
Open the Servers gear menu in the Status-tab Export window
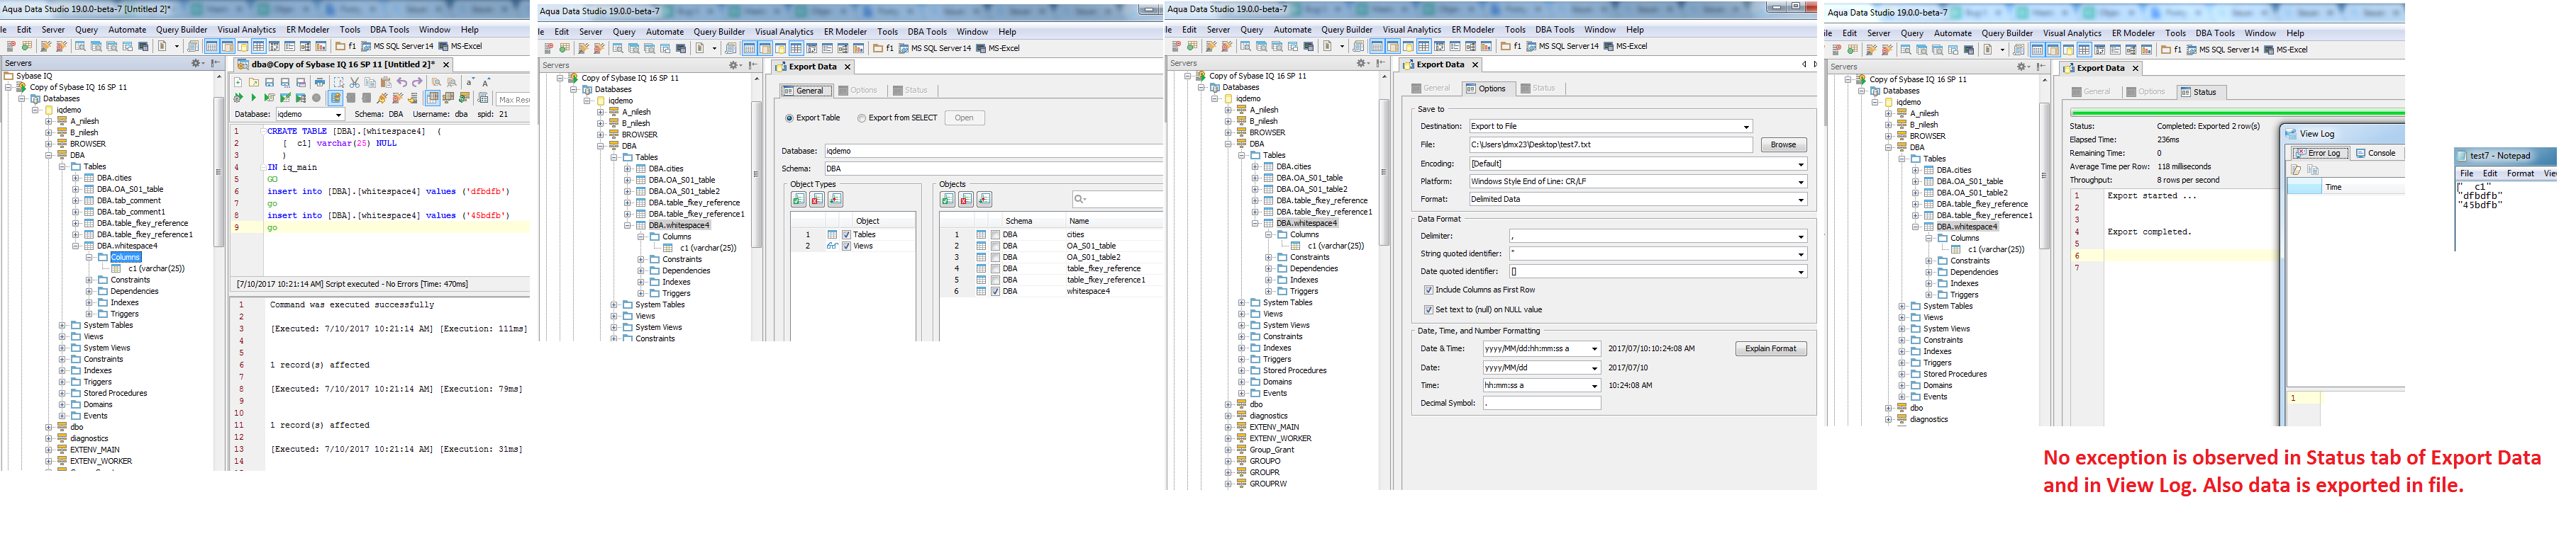coord(2023,67)
